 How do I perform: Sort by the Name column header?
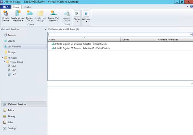click(84, 40)
